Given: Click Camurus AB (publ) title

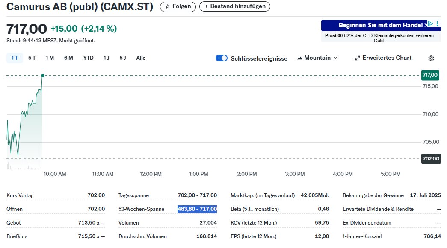Looking at the screenshot, I should 80,7.
